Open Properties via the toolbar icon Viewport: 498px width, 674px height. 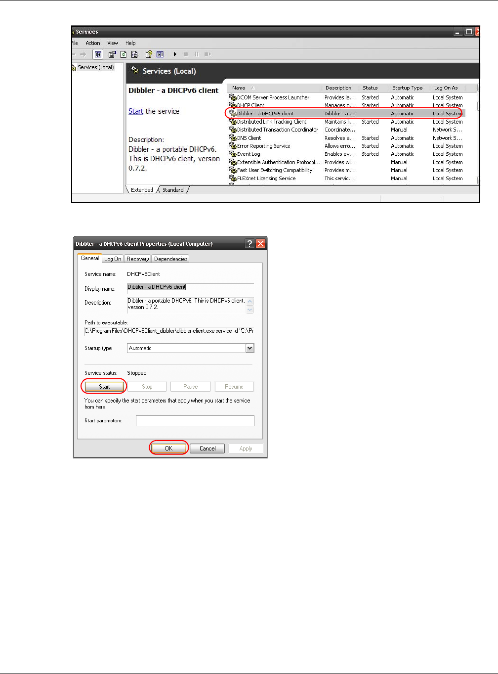(112, 54)
